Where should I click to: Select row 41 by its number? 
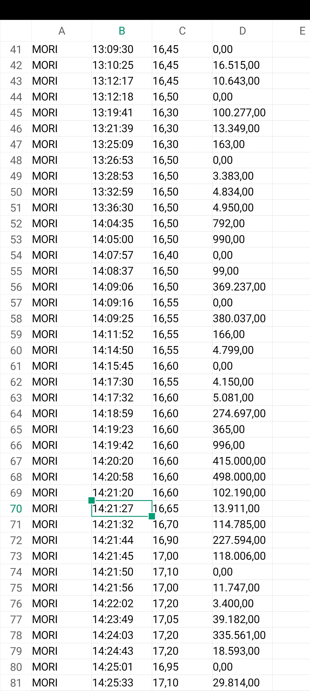pos(16,50)
